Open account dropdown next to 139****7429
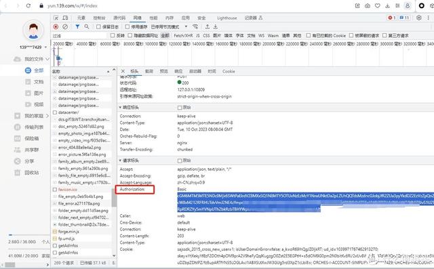 [45, 47]
